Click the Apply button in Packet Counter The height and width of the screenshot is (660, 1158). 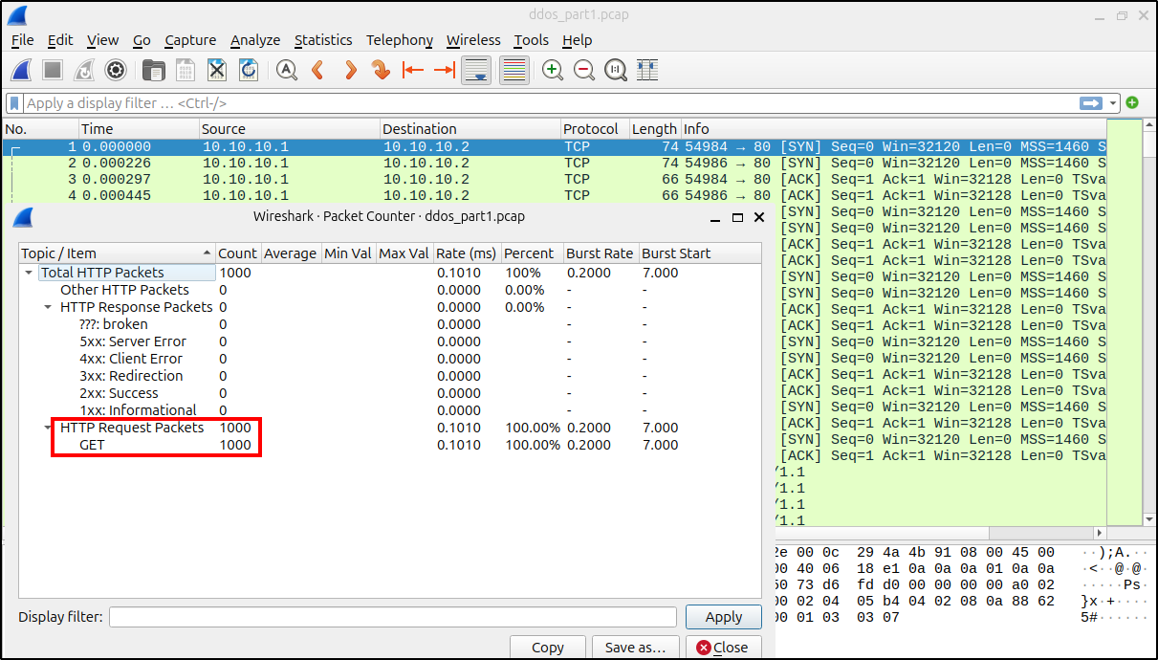coord(723,617)
